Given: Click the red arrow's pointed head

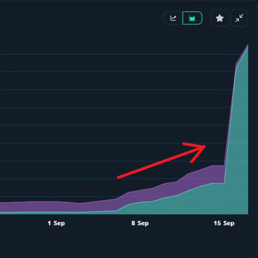Looking at the screenshot, I should click(x=204, y=146).
